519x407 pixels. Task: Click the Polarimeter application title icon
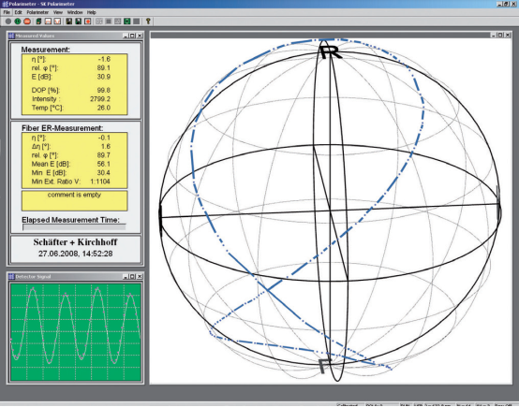(x=5, y=4)
